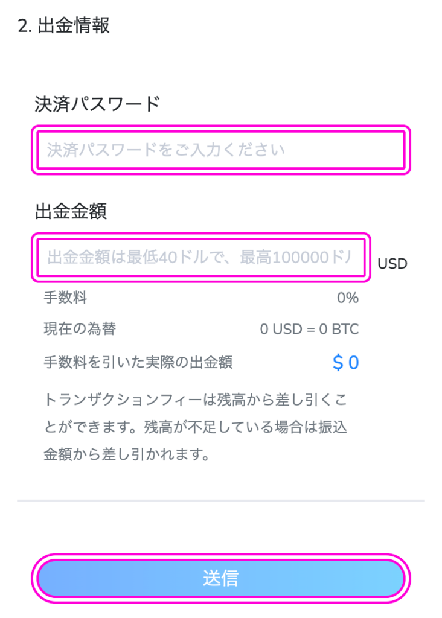
Task: Click the BTC text in exchange rate
Action: coord(345,329)
